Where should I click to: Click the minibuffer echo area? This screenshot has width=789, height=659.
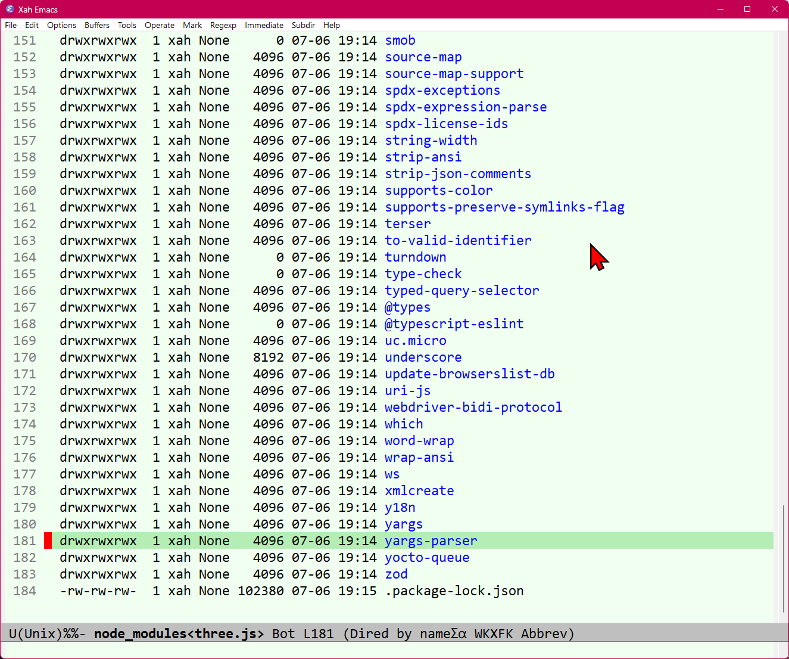click(x=394, y=650)
